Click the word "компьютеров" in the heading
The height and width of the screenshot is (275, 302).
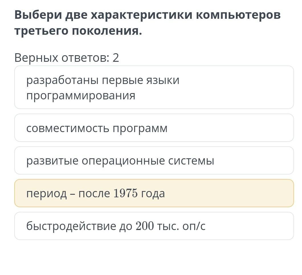(x=238, y=15)
